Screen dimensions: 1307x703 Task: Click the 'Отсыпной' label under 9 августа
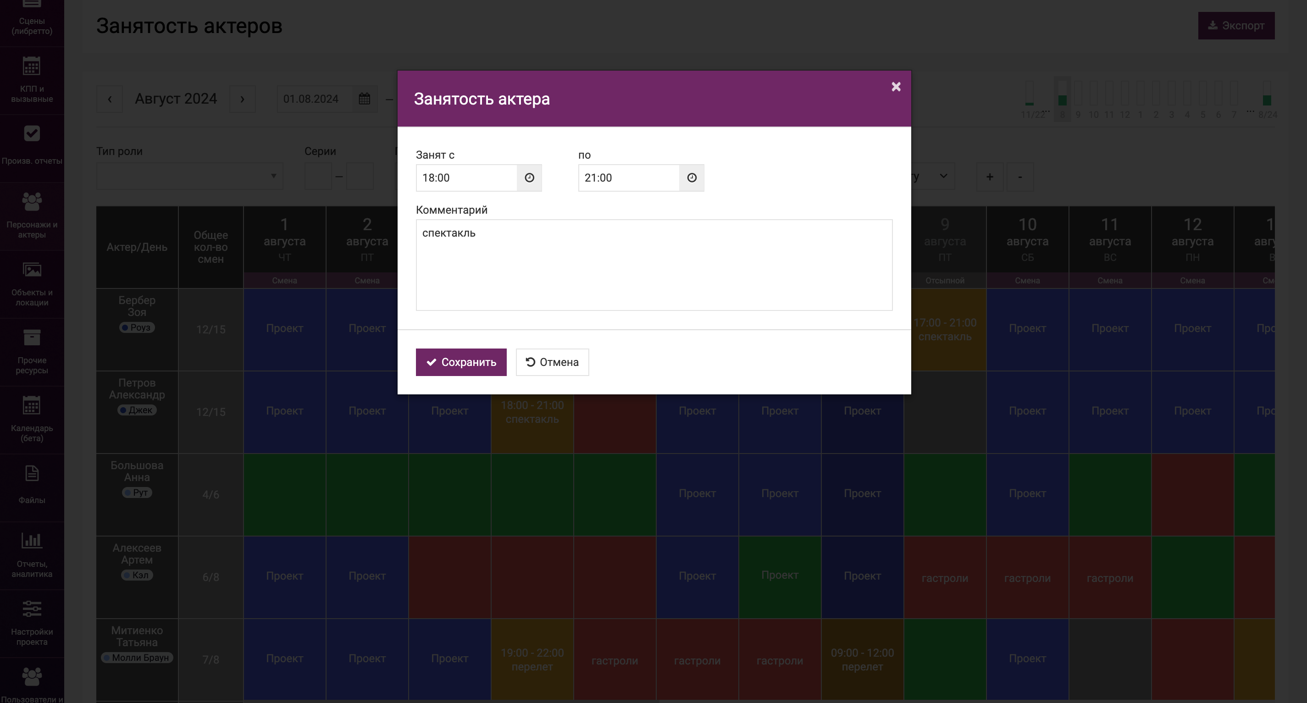coord(945,281)
